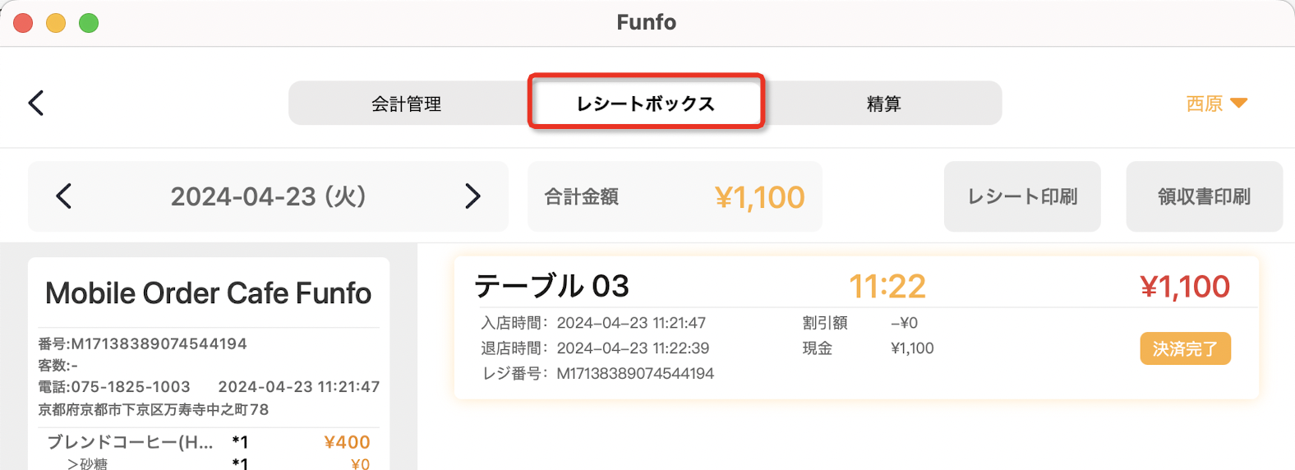Image resolution: width=1295 pixels, height=470 pixels.
Task: Open the 西原 staff dropdown
Action: coord(1217,104)
